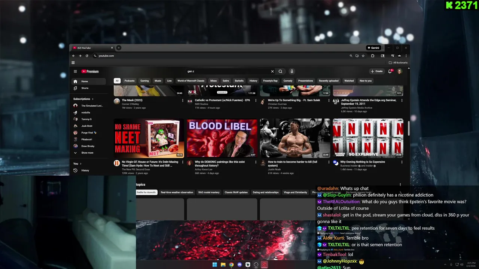Click the Create button
This screenshot has height=269, width=479.
point(377,71)
